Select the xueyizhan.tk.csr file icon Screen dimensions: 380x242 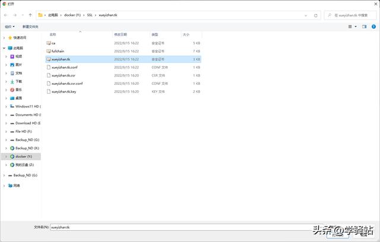pos(49,75)
